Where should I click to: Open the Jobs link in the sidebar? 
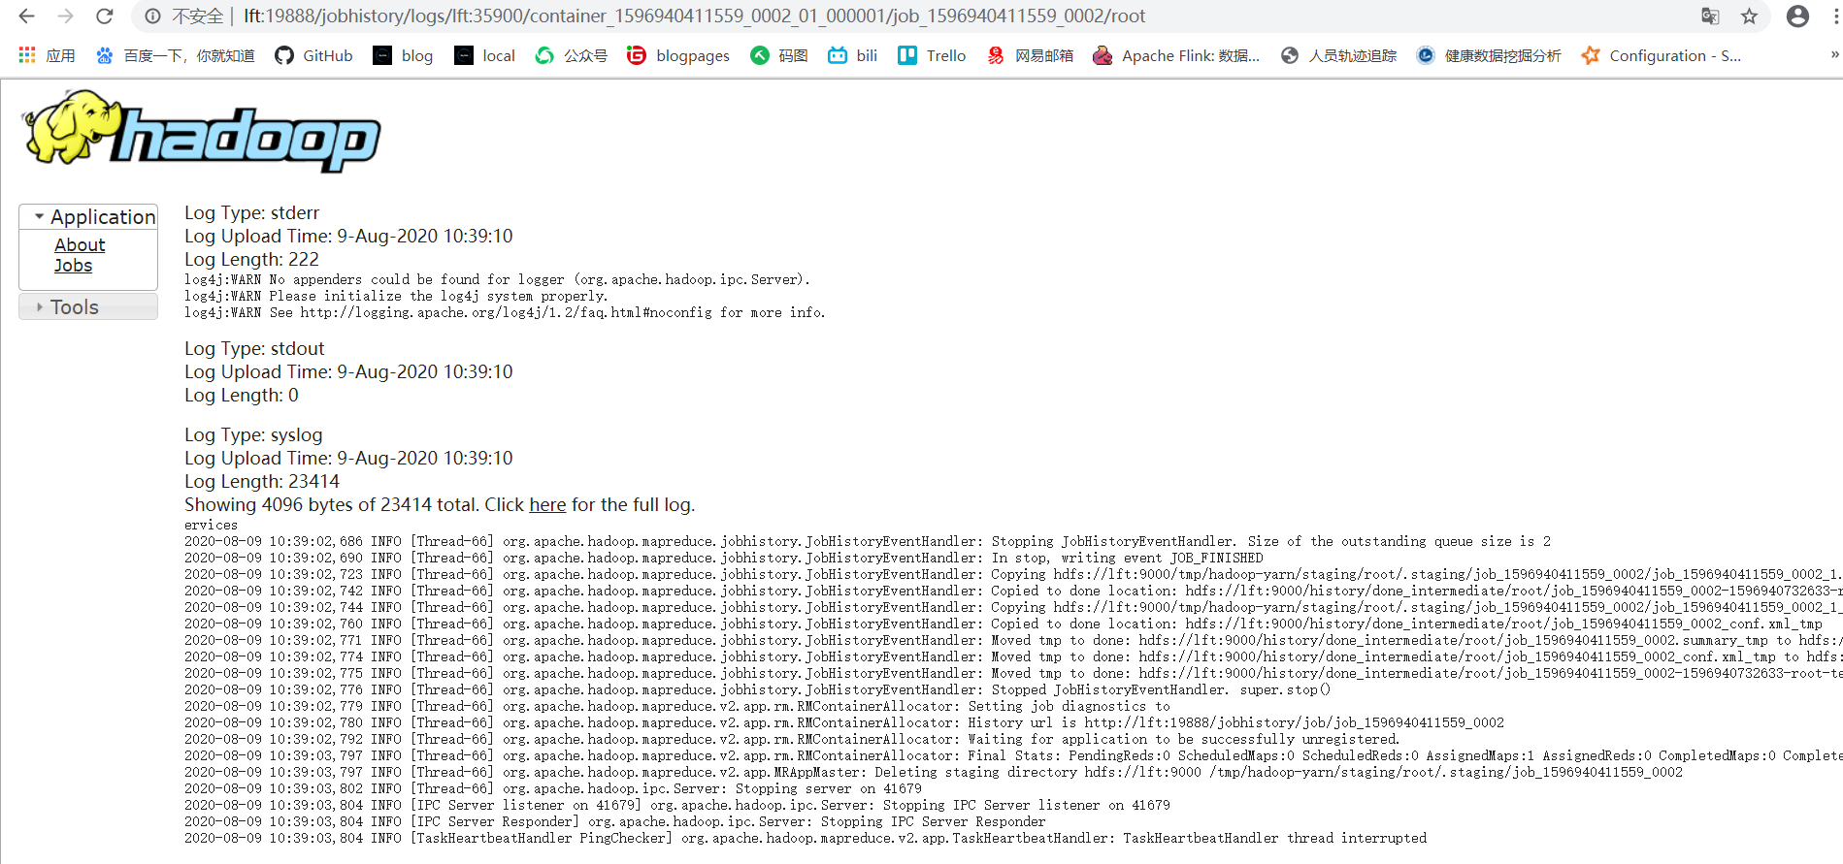click(73, 266)
